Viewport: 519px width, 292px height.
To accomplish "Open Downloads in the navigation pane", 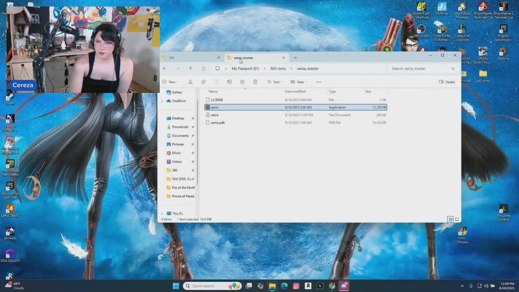I will (180, 127).
